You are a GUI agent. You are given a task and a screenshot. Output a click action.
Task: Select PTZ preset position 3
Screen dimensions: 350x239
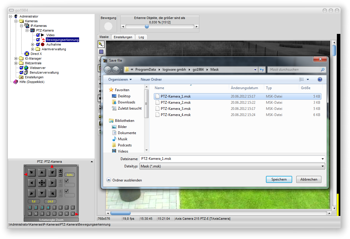click(x=42, y=208)
